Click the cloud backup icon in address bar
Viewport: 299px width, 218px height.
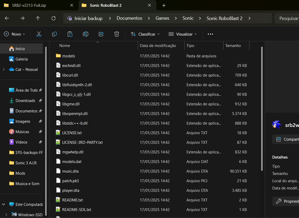coord(69,18)
